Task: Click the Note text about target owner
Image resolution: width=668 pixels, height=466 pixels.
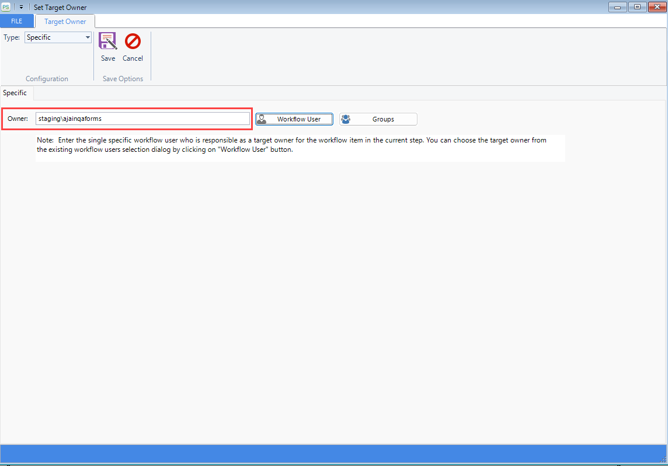Action: click(x=292, y=145)
